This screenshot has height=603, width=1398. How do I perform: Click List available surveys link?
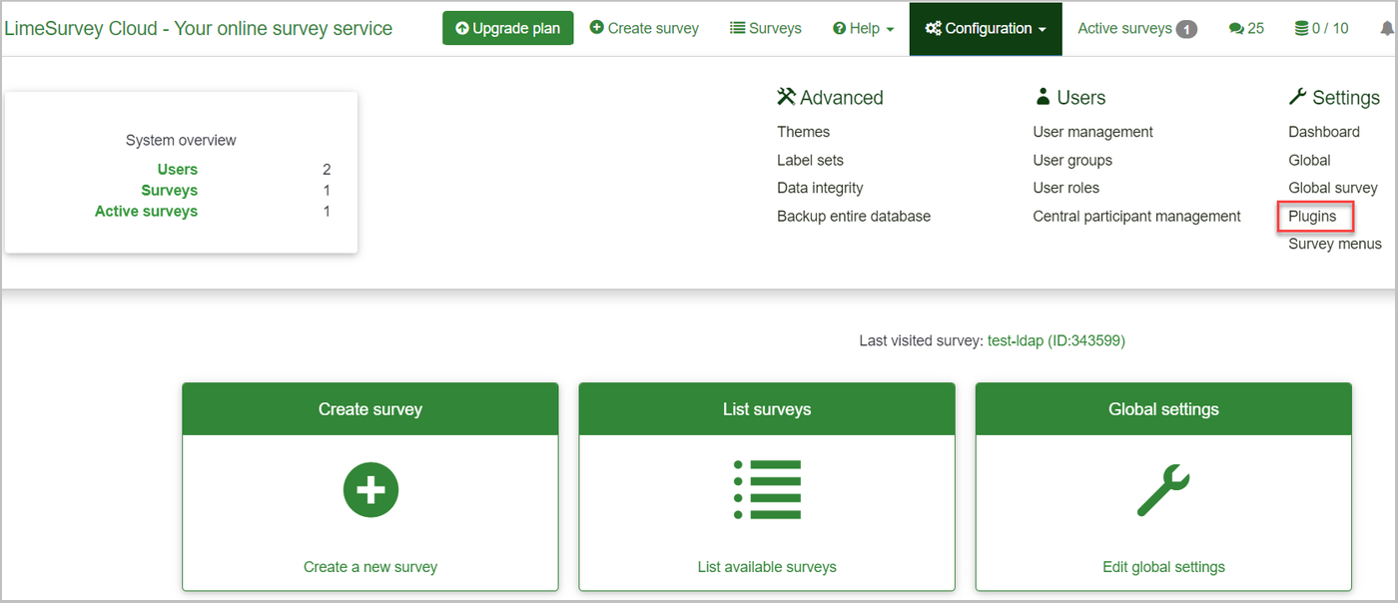767,567
